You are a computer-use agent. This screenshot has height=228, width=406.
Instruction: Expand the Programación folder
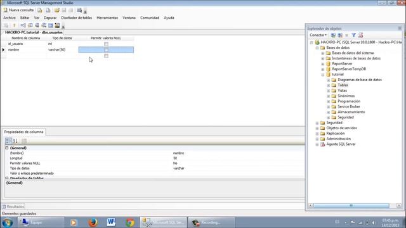point(329,101)
